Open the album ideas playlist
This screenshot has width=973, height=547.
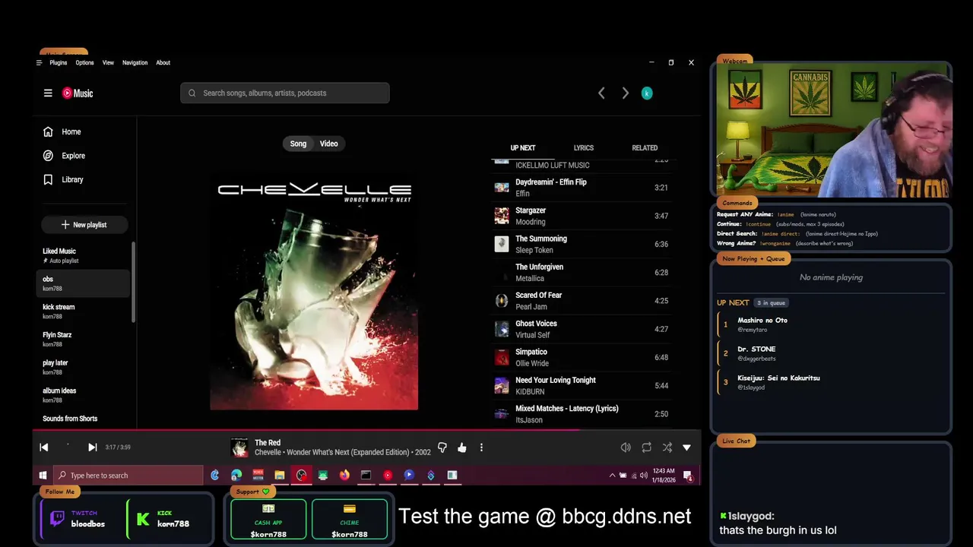click(x=84, y=395)
